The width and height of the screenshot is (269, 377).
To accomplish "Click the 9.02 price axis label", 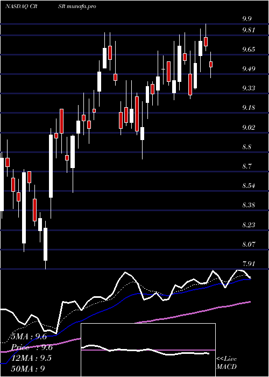I will pyautogui.click(x=249, y=127).
